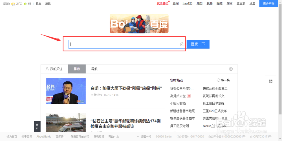The image size is (282, 141).
Task: Open the hao123 link
Action: pos(188,3)
